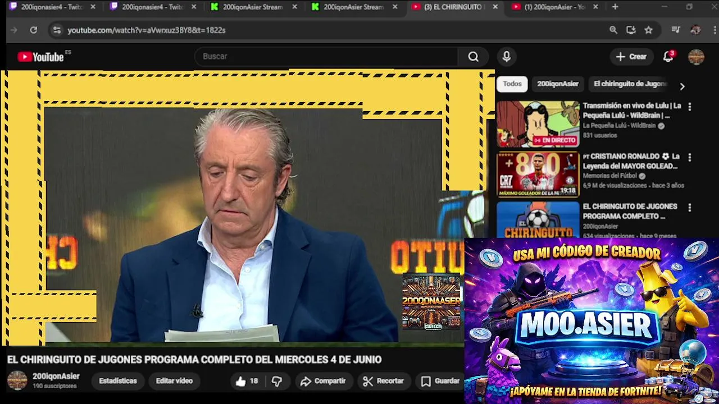Close the first 200iqonasier4 Twitch tab
This screenshot has width=719, height=404.
tap(93, 7)
